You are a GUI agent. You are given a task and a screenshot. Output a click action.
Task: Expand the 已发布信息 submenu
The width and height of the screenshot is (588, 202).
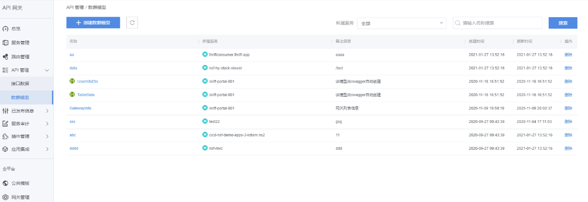47,111
